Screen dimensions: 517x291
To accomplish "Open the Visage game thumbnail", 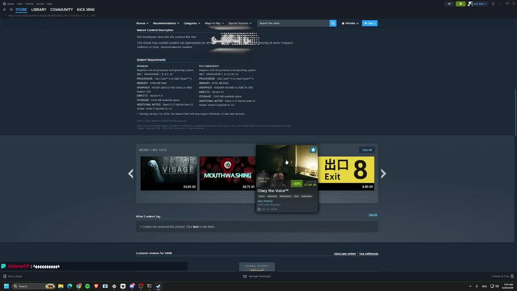I will (x=169, y=173).
